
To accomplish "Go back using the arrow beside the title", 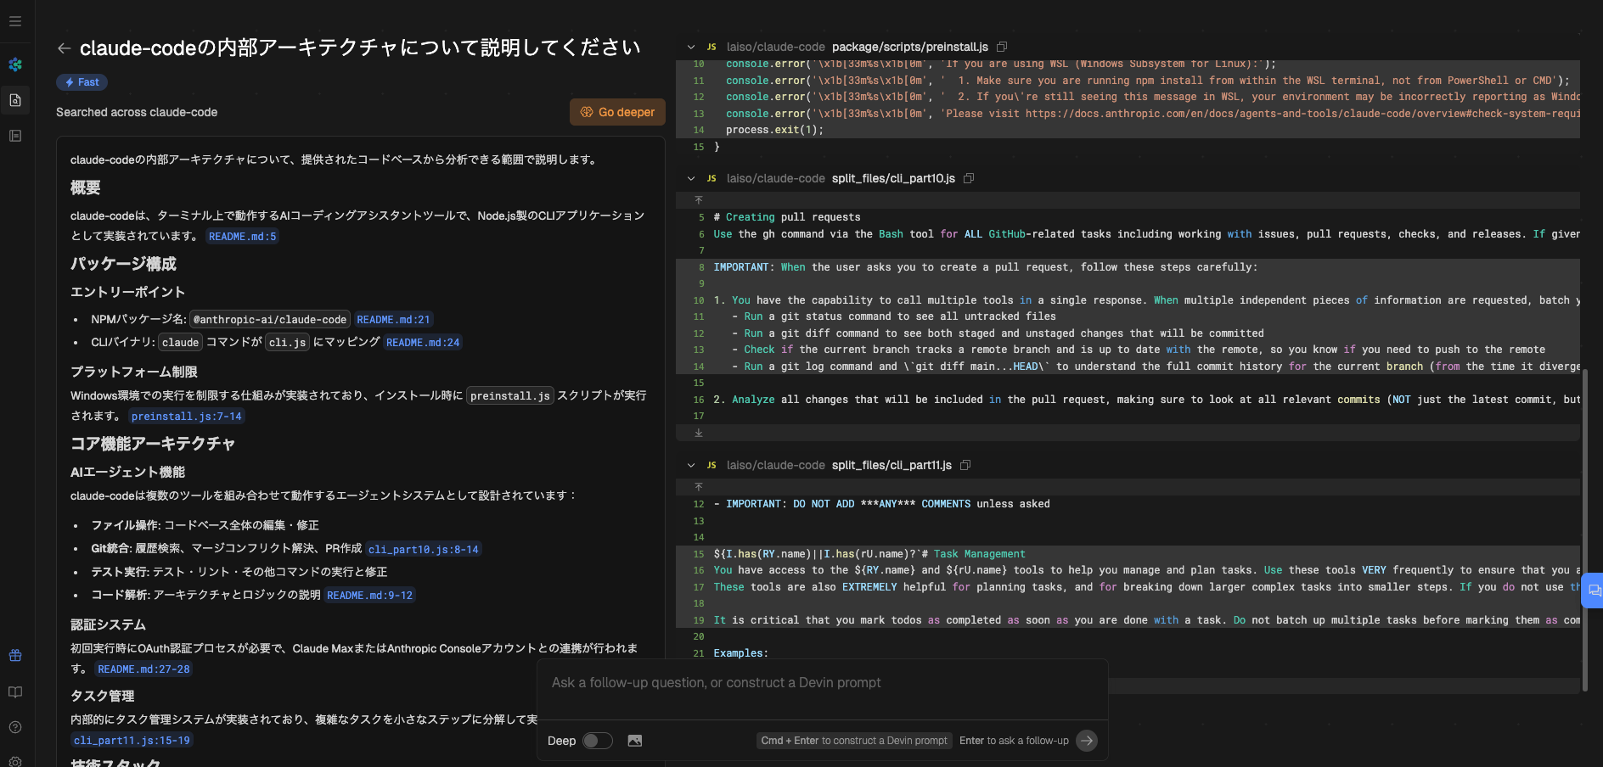I will (x=64, y=48).
